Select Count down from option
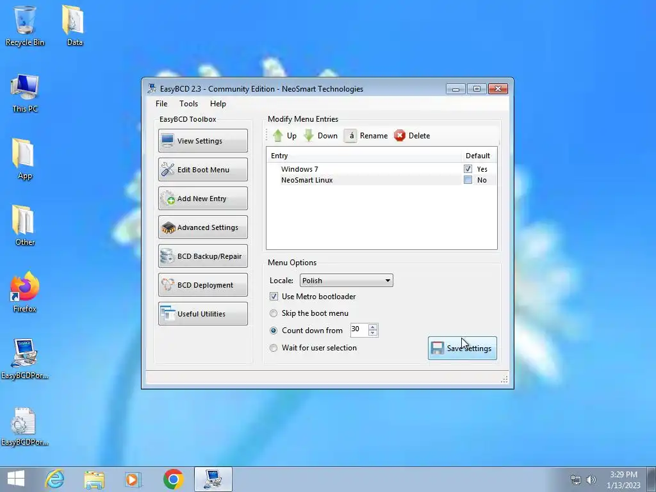The image size is (656, 492). point(274,331)
